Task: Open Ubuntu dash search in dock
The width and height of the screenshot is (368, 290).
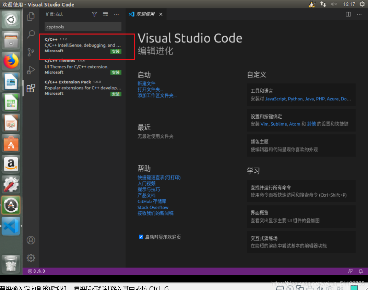Action: (11, 19)
